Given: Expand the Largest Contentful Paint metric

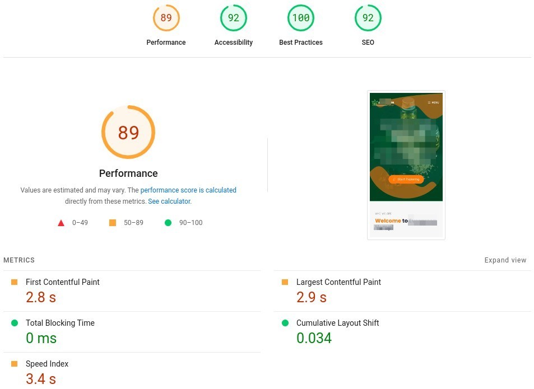Looking at the screenshot, I should point(402,291).
